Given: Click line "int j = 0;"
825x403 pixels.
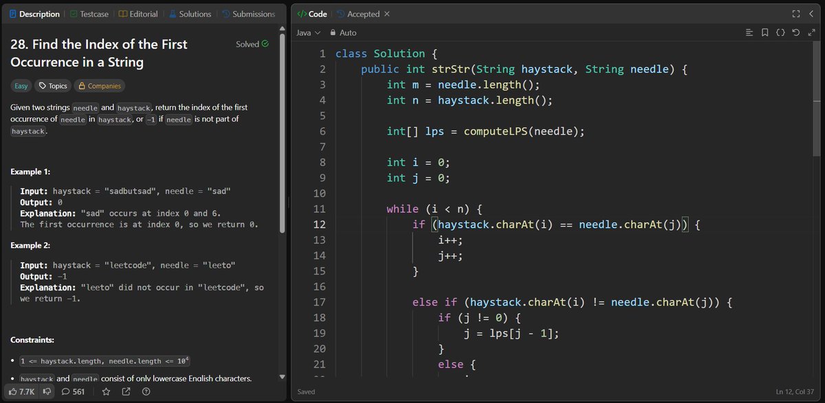Looking at the screenshot, I should pyautogui.click(x=418, y=178).
